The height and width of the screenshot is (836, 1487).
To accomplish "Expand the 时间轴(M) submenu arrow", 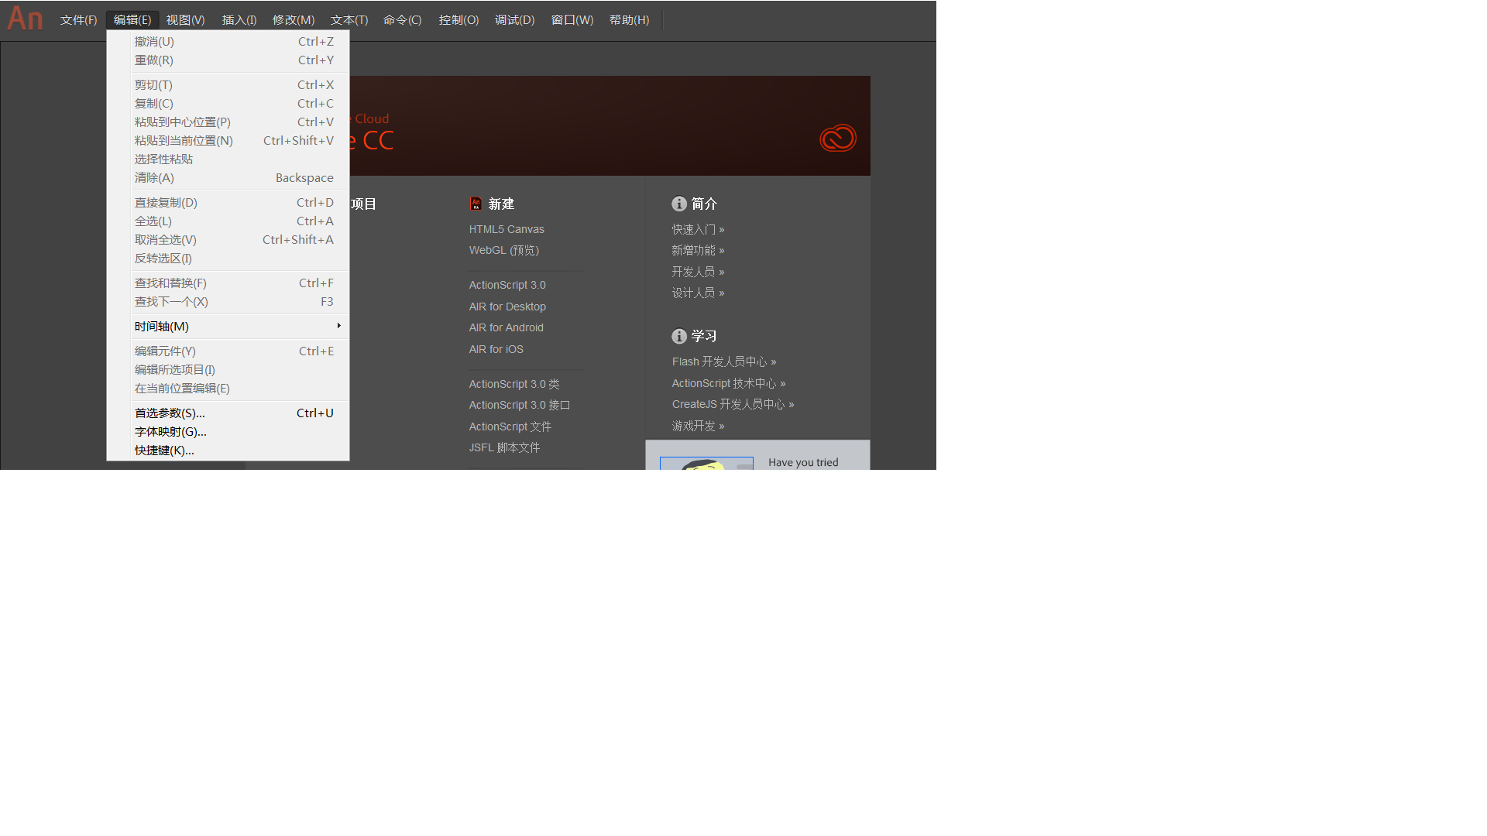I will pos(339,326).
